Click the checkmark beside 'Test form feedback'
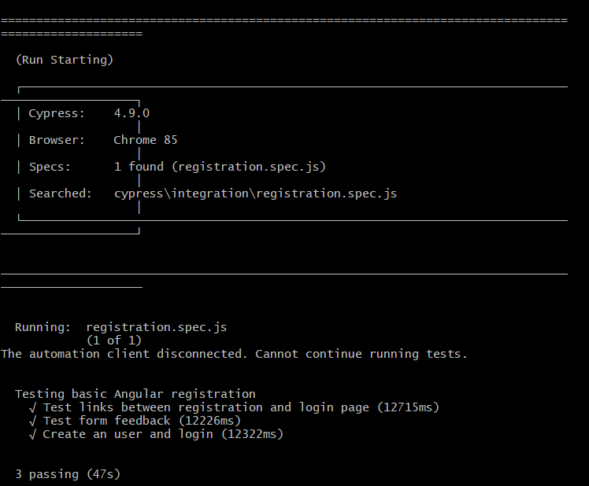589x486 pixels. click(x=32, y=421)
